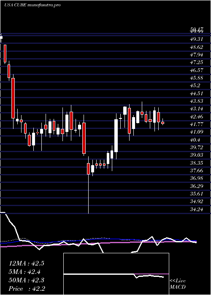This screenshot has width=211, height=295.
Task: Click the 'Price : 42.2' readout
Action: pyautogui.click(x=26, y=289)
